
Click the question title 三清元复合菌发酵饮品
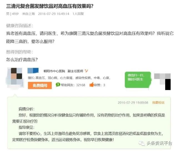click(x=50, y=6)
